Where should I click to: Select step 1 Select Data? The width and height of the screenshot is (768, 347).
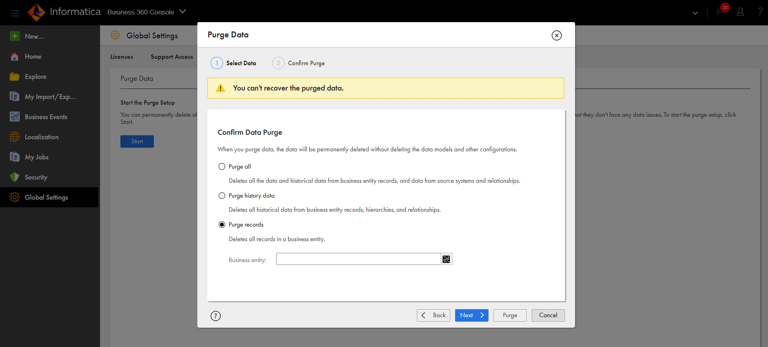[x=234, y=63]
